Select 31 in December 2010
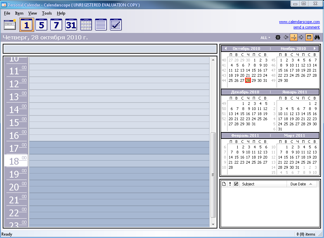Image resolution: width=324 pixels, height=238 pixels. pyautogui.click(x=254, y=124)
